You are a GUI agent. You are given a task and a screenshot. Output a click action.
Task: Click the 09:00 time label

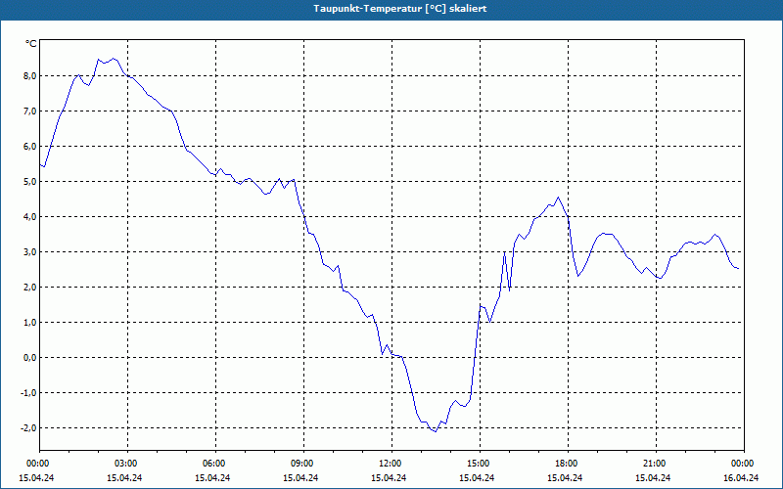(303, 464)
